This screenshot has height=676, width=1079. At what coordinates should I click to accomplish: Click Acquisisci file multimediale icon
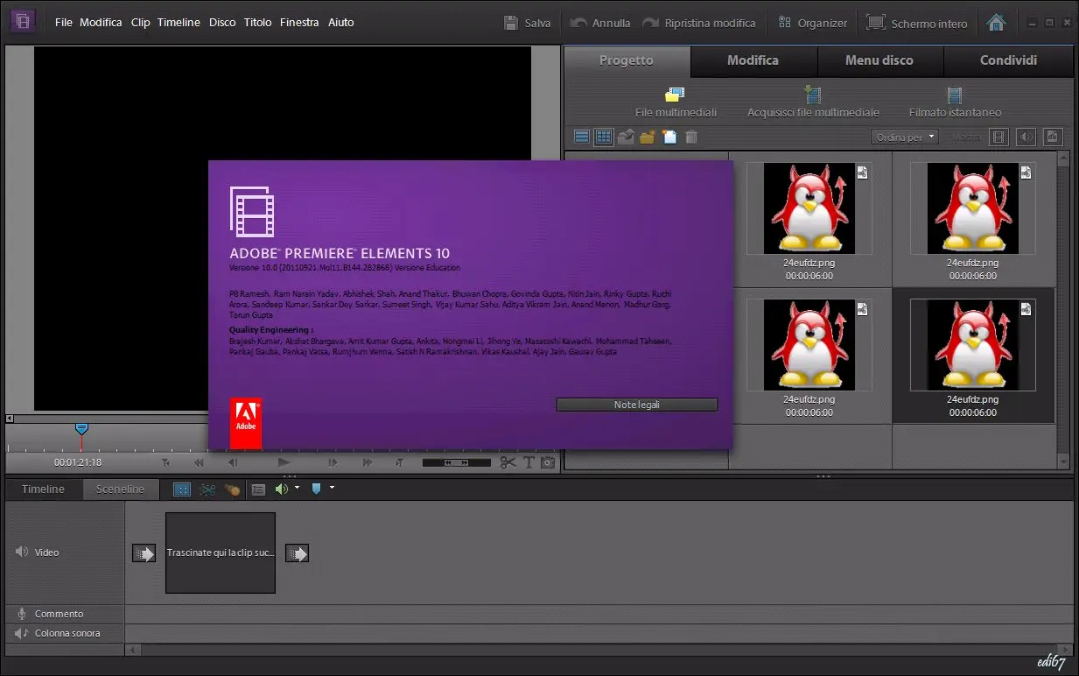pos(813,95)
